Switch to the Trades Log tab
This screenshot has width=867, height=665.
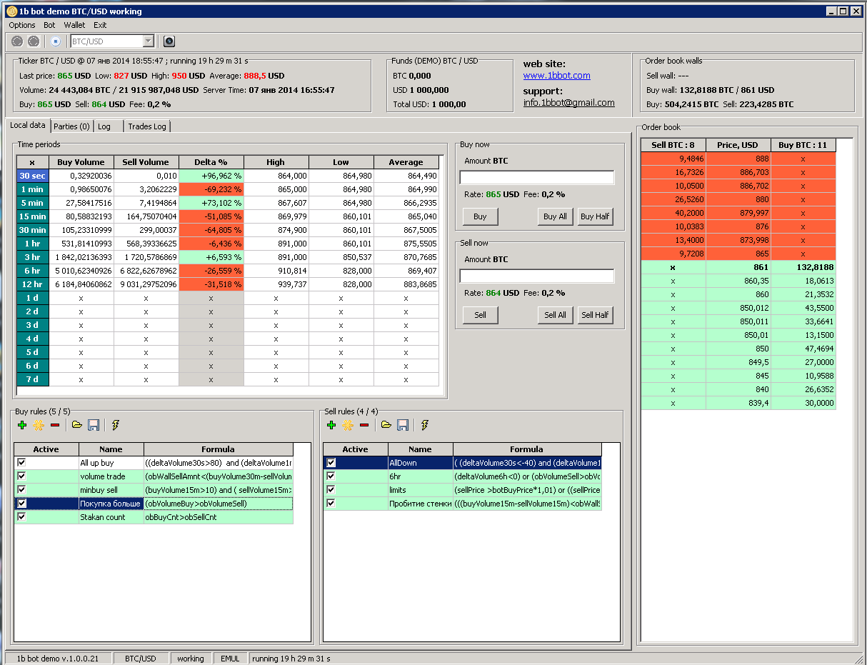click(x=147, y=126)
